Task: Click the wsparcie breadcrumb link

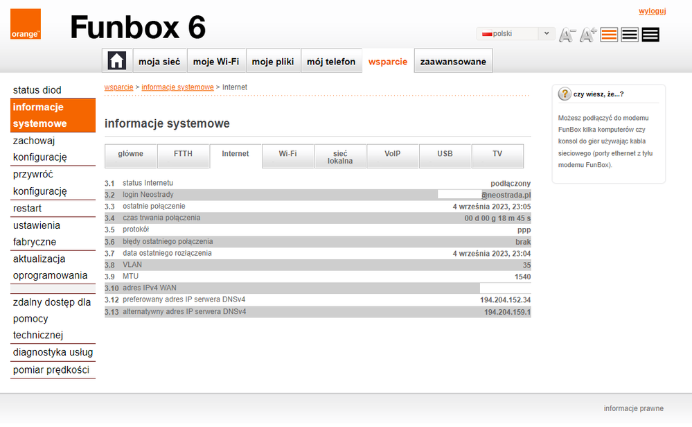Action: pyautogui.click(x=118, y=87)
